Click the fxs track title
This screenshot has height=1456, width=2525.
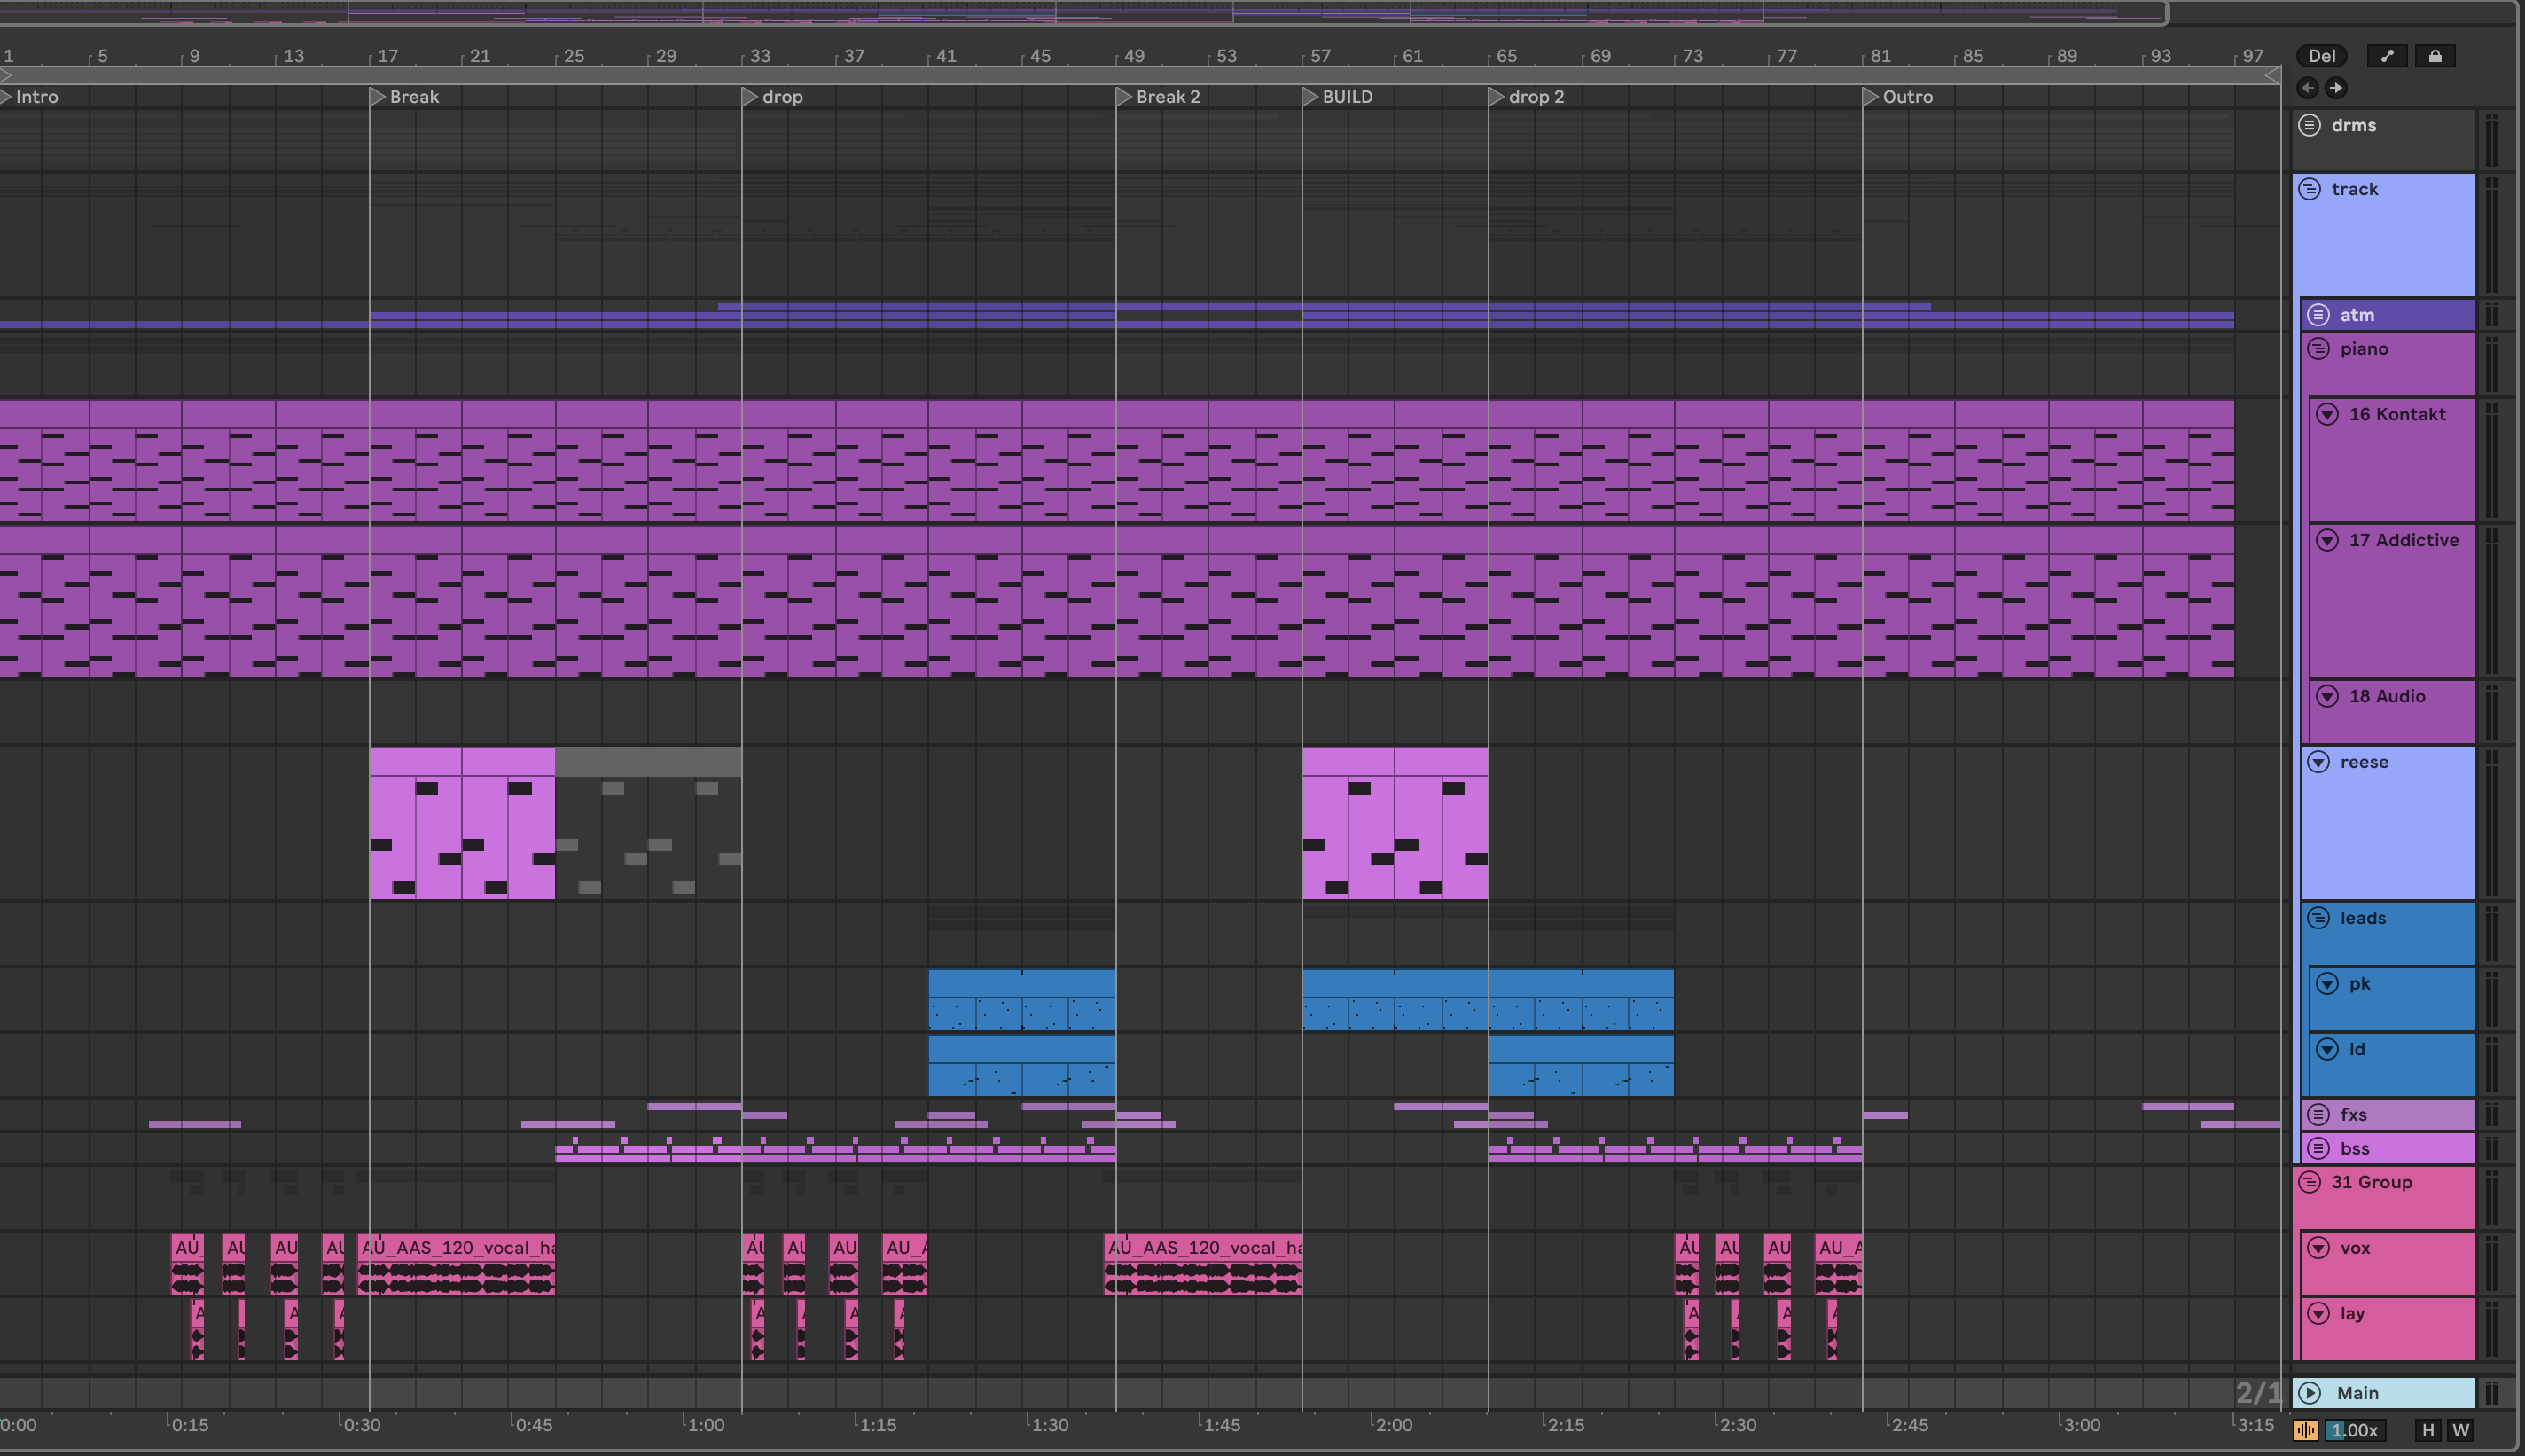pyautogui.click(x=2353, y=1114)
